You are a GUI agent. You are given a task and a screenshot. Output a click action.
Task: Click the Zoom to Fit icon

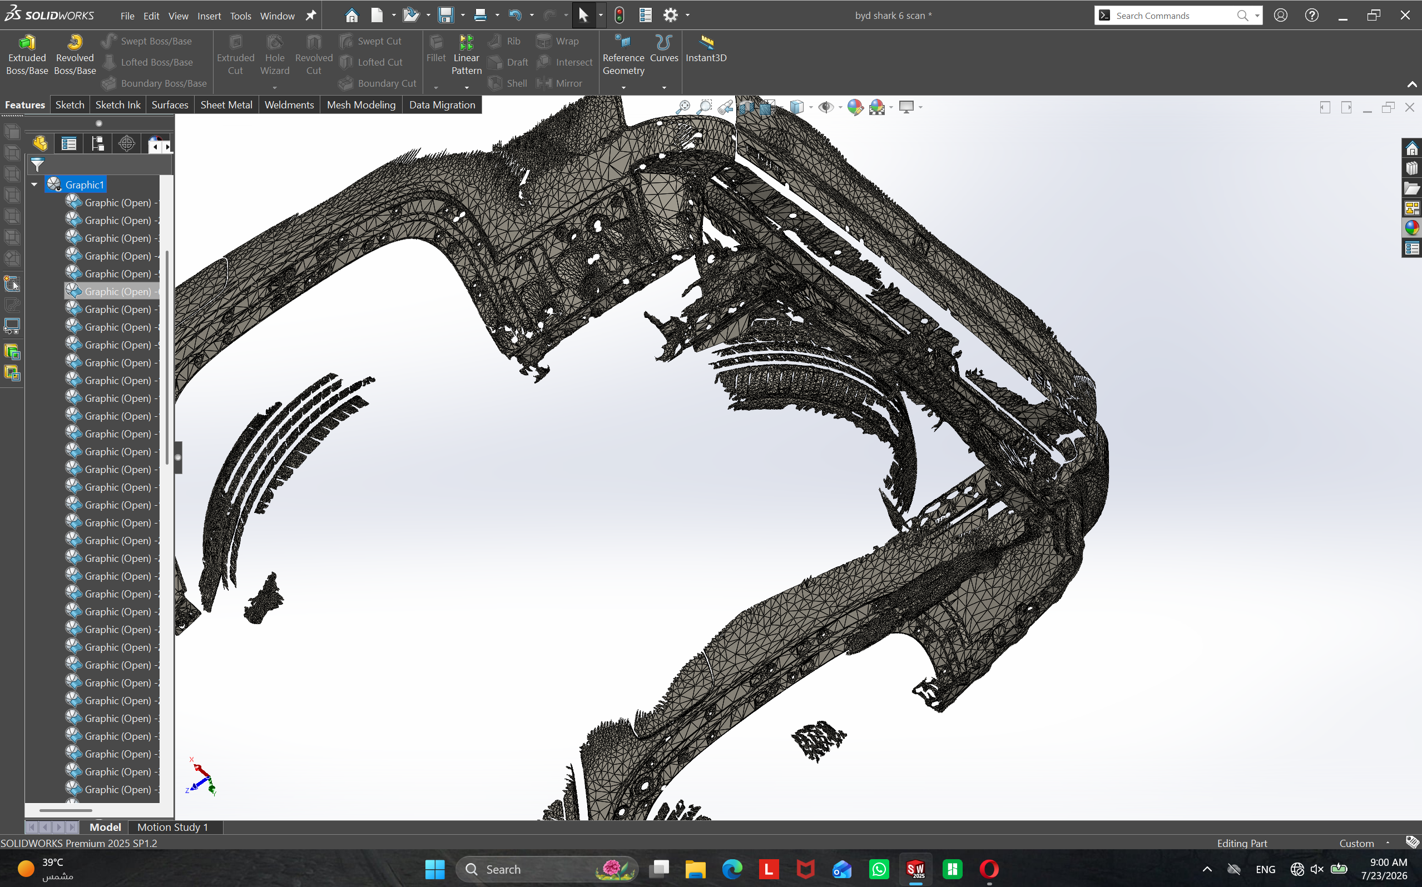click(682, 107)
